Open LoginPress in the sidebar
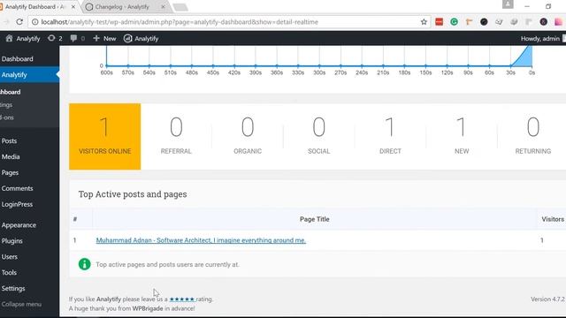566x318 pixels. [x=17, y=204]
